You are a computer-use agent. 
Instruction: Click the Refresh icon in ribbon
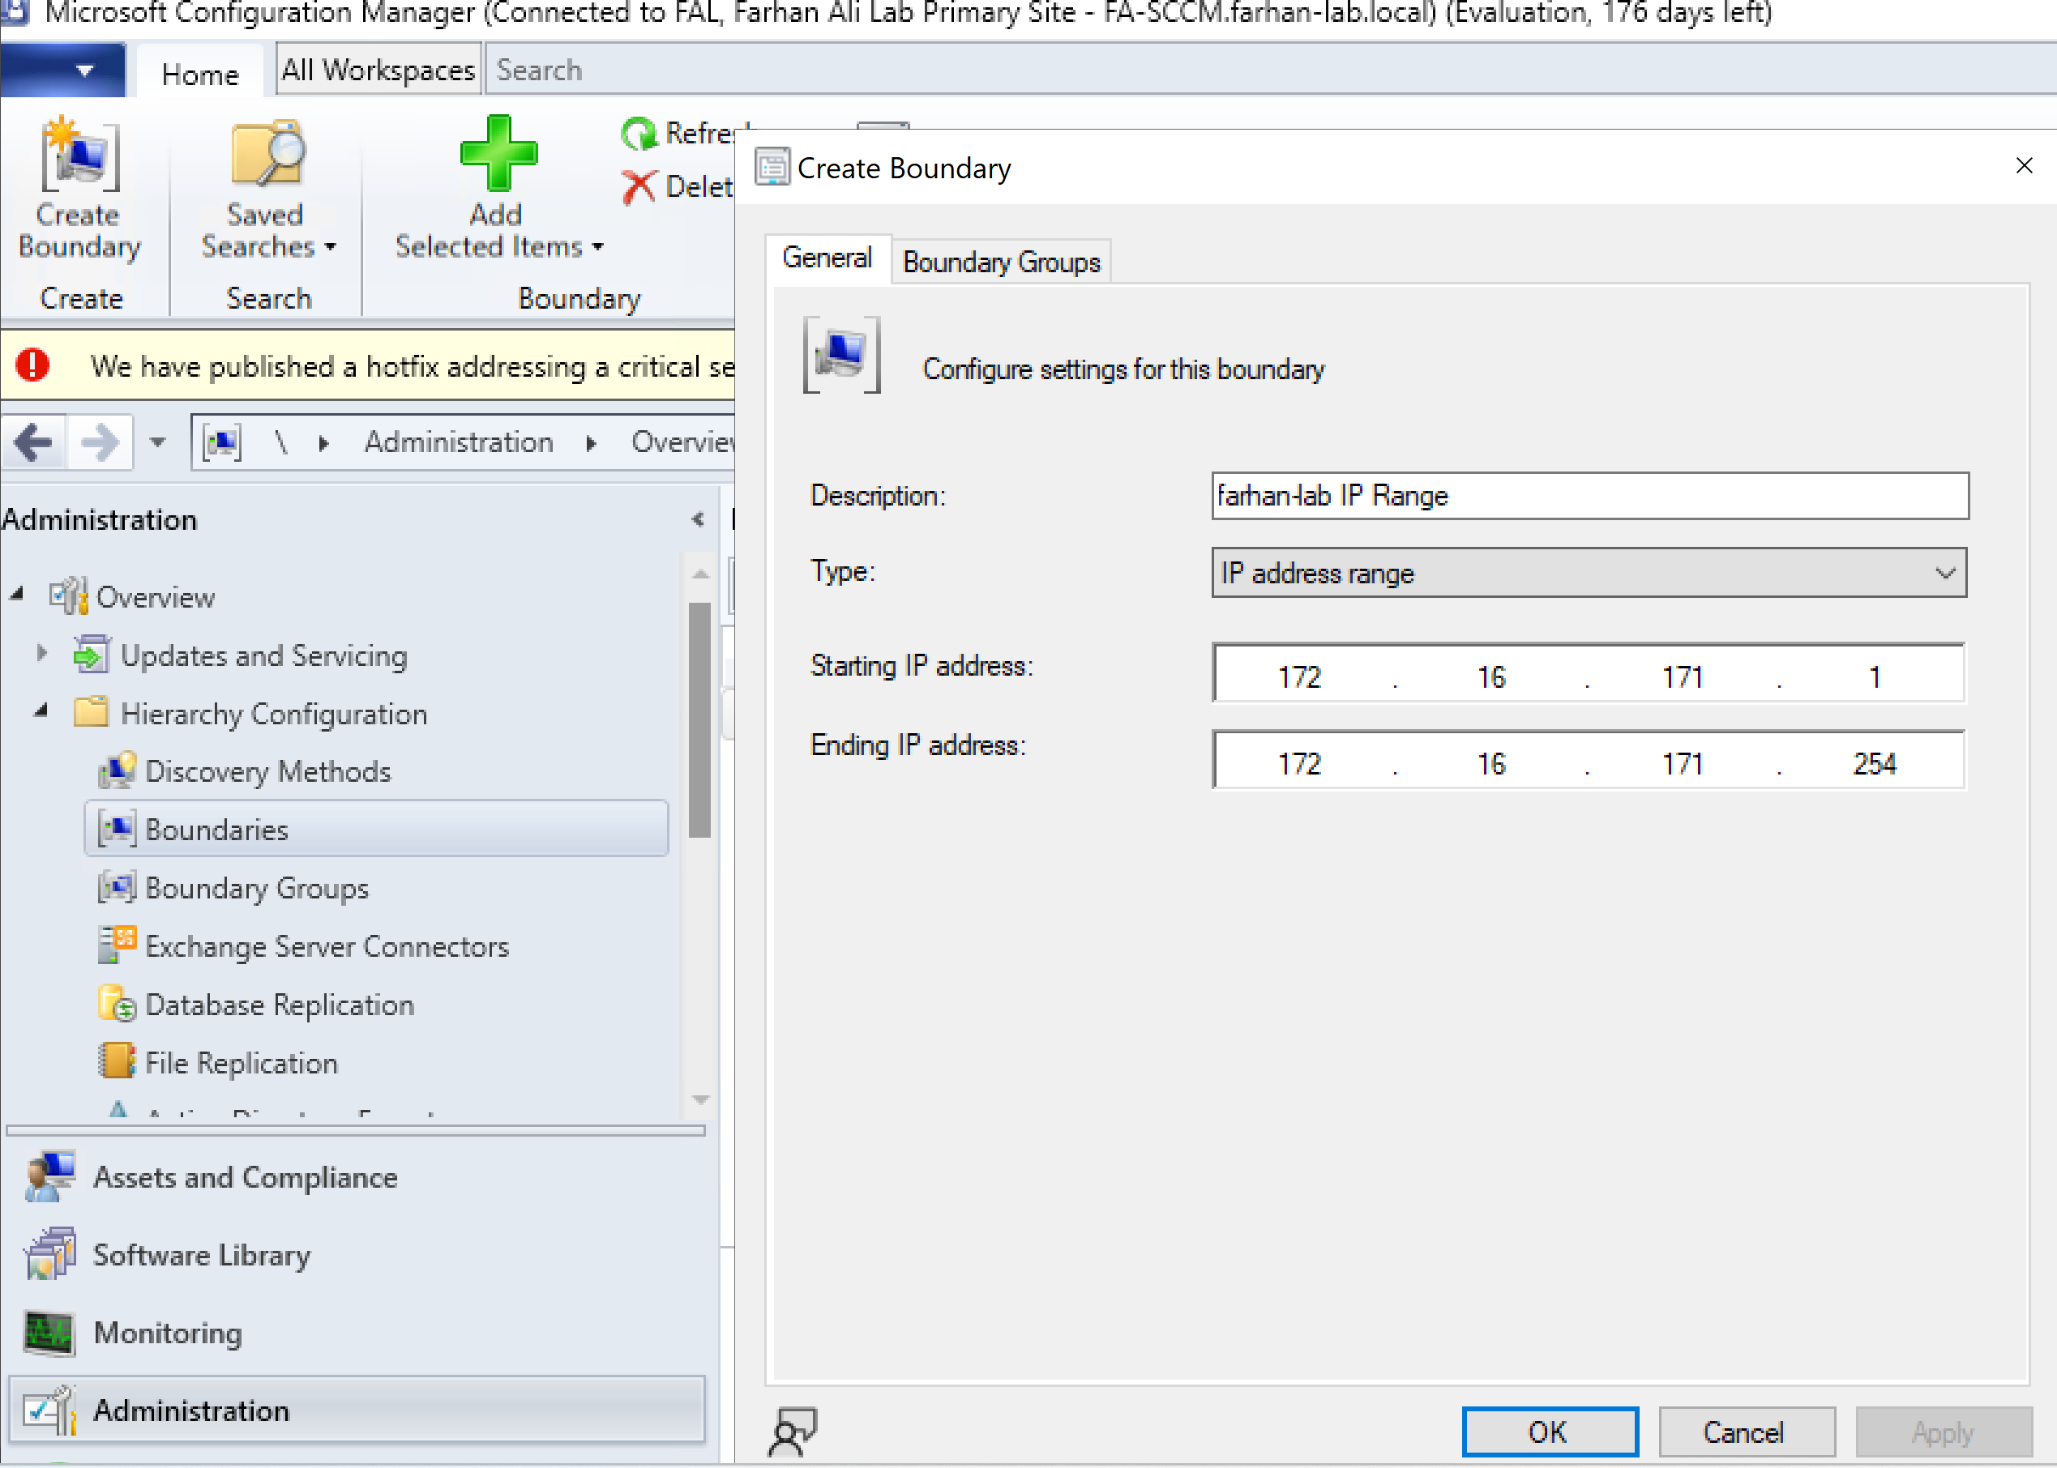click(x=639, y=134)
